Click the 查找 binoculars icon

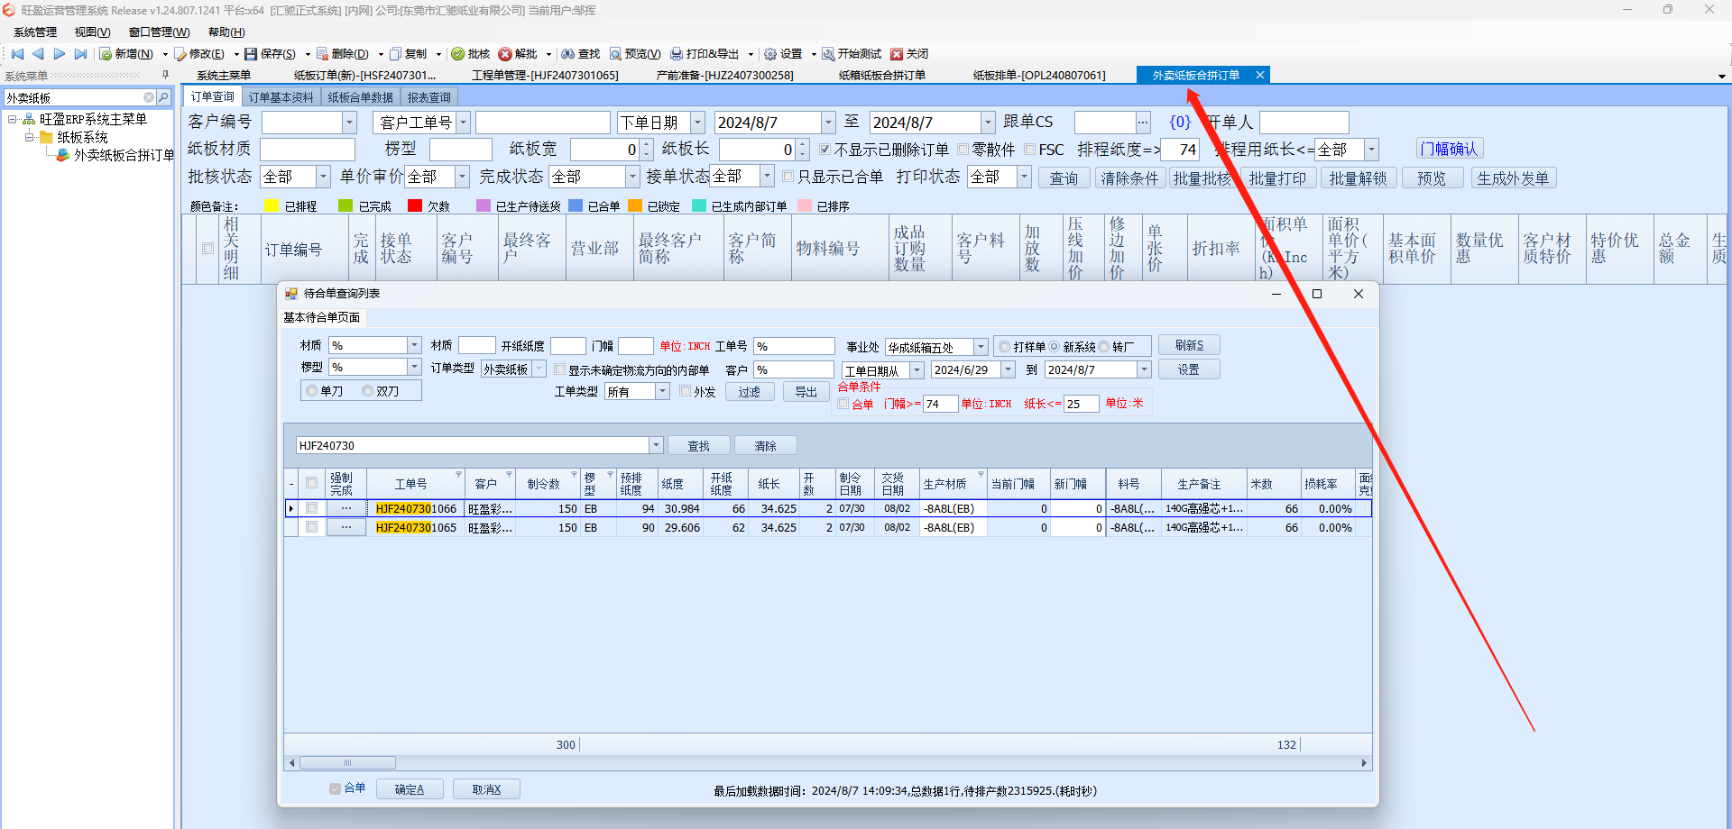pyautogui.click(x=568, y=54)
